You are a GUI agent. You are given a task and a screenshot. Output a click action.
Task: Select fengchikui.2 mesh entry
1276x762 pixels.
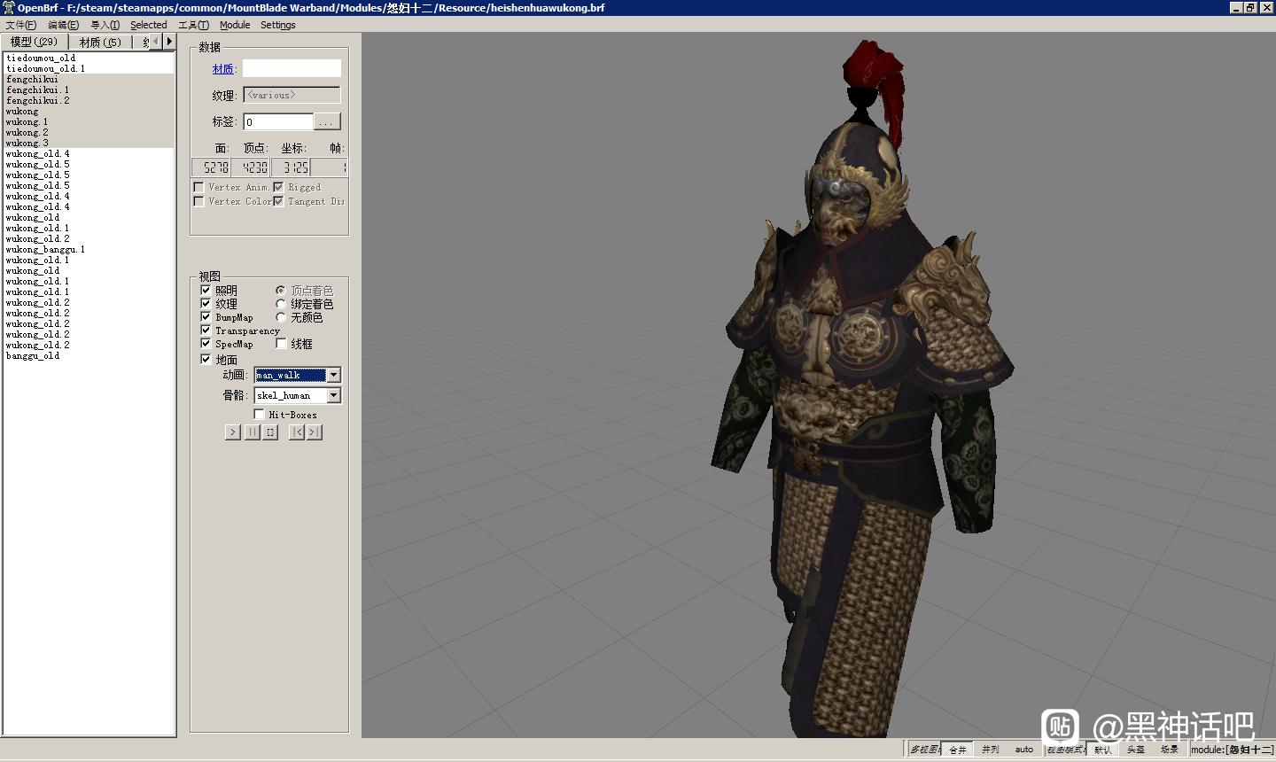coord(89,100)
